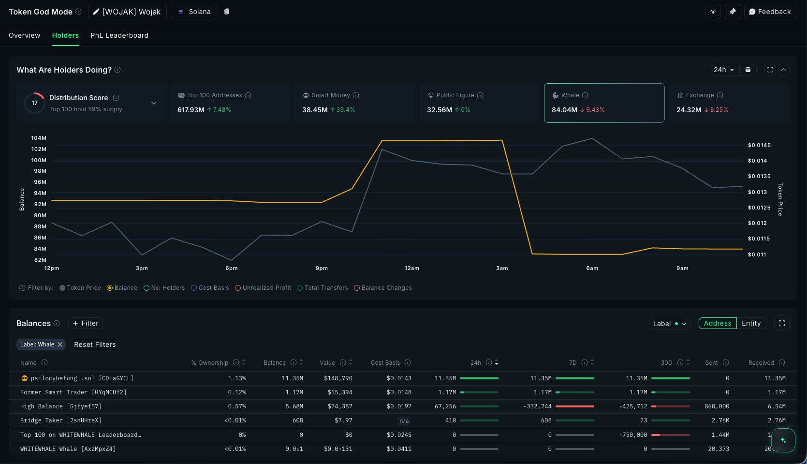807x464 pixels.
Task: Select the Smart Money holder card
Action: click(354, 103)
